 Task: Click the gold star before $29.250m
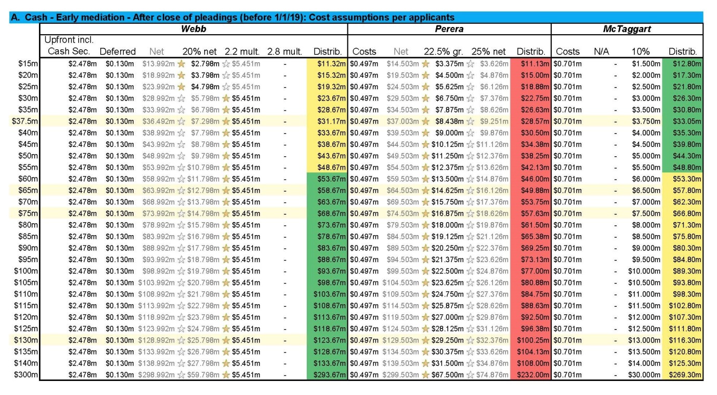[425, 340]
